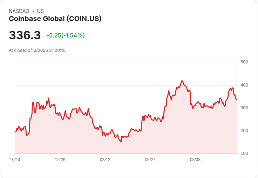
Task: Click the lowest dip of the price line
Action: tap(121, 142)
